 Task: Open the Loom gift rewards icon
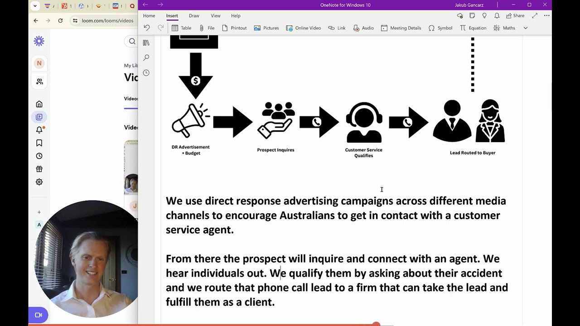click(x=39, y=169)
